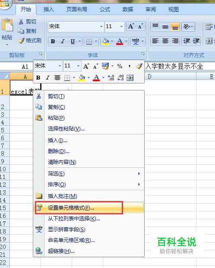Choose 选择性粘贴(V) from context menu
The height and width of the screenshot is (268, 215).
click(x=89, y=128)
